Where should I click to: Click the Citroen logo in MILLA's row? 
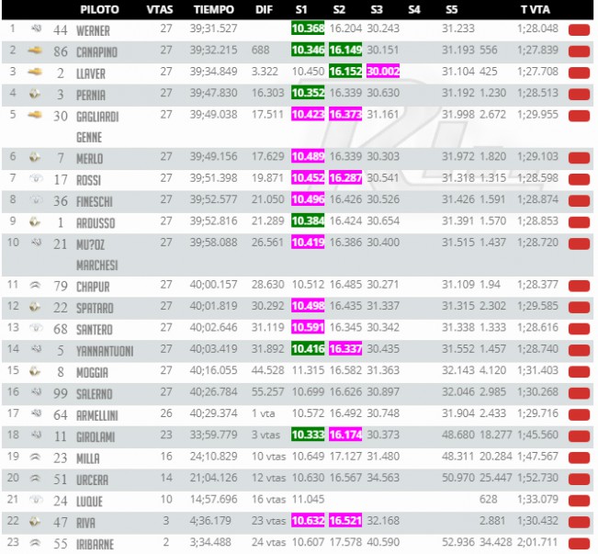(36, 457)
